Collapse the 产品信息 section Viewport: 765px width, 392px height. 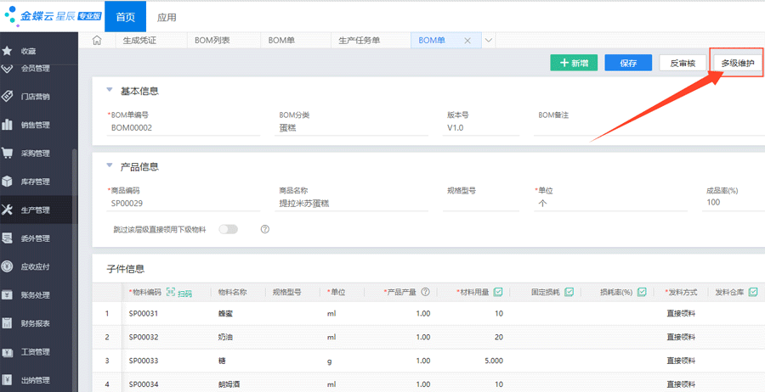(x=110, y=166)
